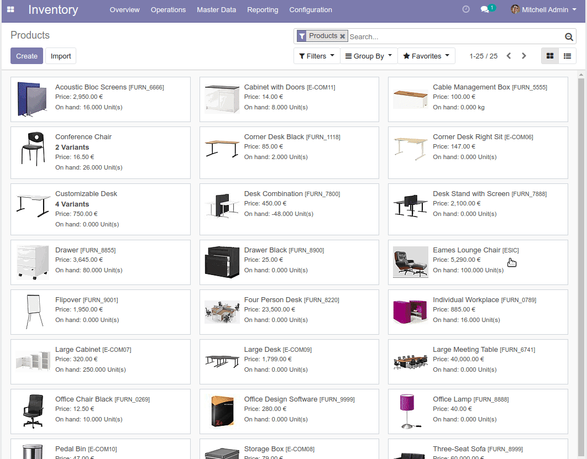587x459 pixels.
Task: Switch to list view
Action: [x=567, y=56]
